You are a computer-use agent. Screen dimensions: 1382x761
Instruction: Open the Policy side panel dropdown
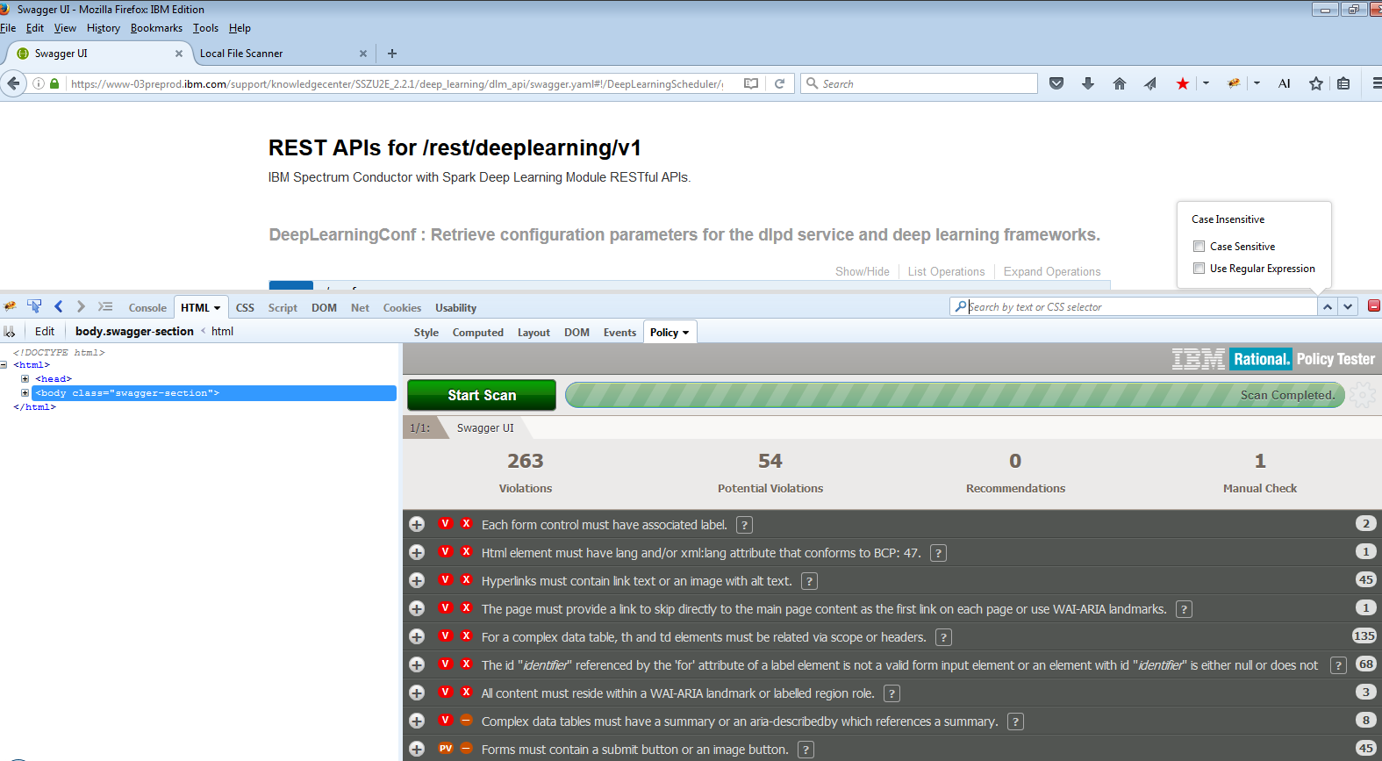[x=685, y=333]
